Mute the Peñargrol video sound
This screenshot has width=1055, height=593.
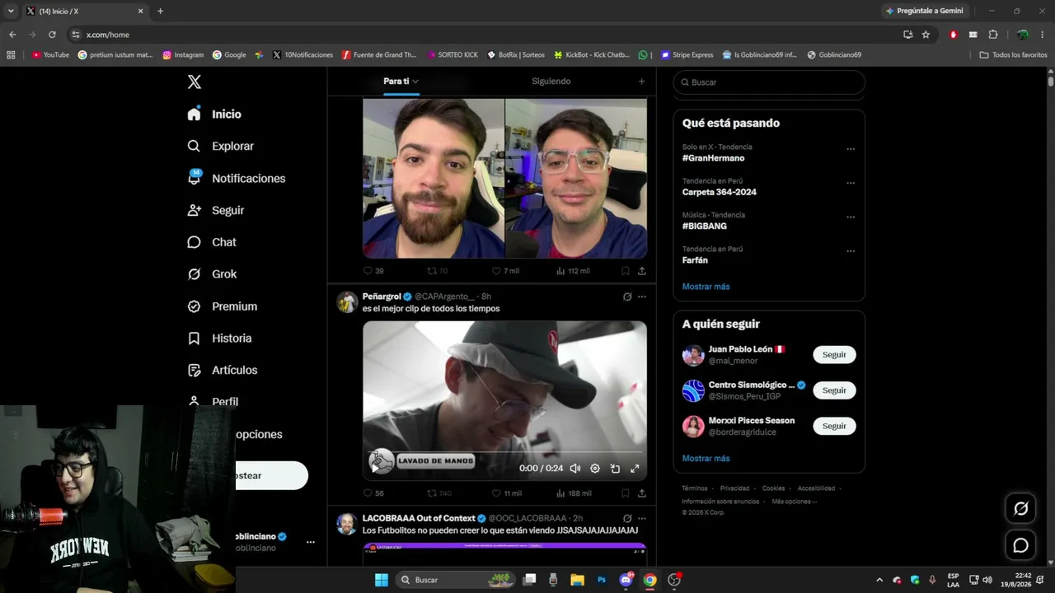(x=575, y=469)
